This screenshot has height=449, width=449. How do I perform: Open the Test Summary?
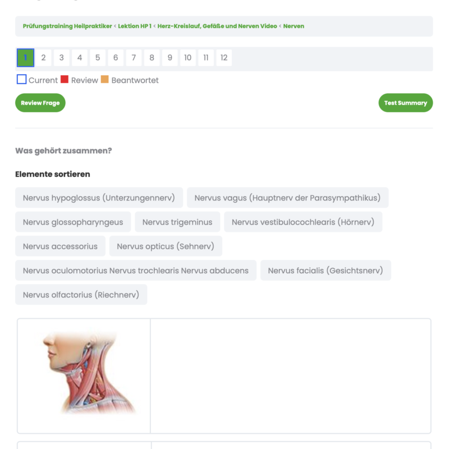click(x=405, y=103)
